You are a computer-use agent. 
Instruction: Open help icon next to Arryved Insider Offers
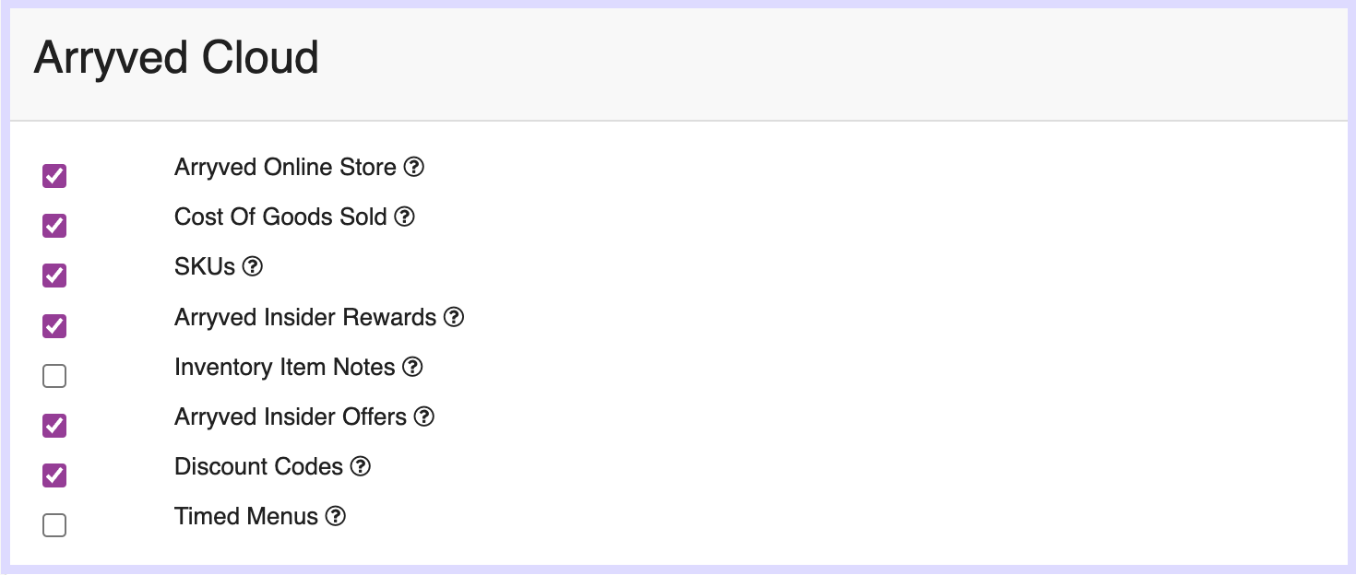pos(424,417)
